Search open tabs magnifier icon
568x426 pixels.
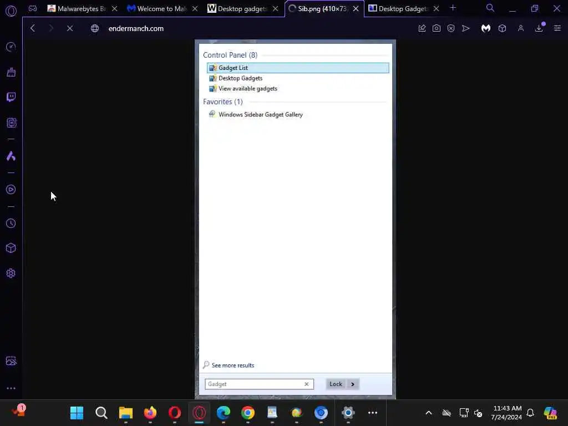[x=490, y=8]
